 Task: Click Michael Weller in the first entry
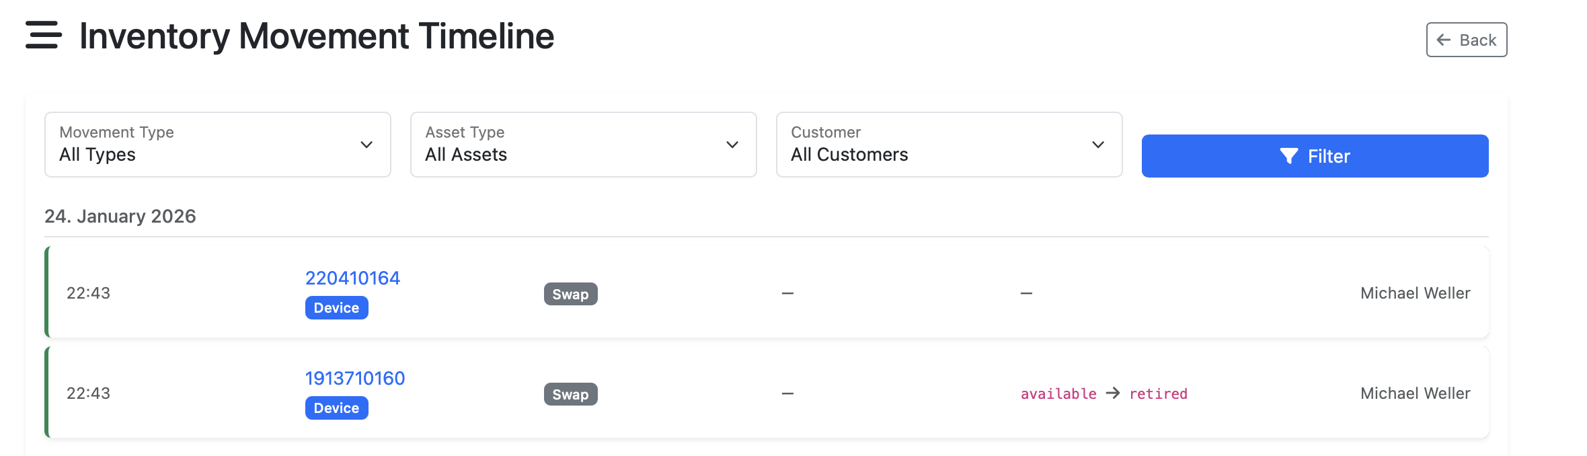point(1415,293)
